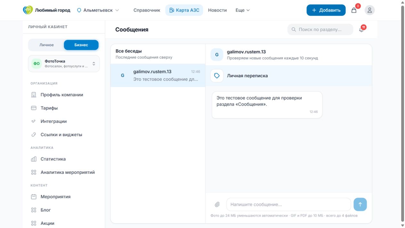Screen dimensions: 405x228
Task: Click the Добавить button
Action: pyautogui.click(x=326, y=10)
